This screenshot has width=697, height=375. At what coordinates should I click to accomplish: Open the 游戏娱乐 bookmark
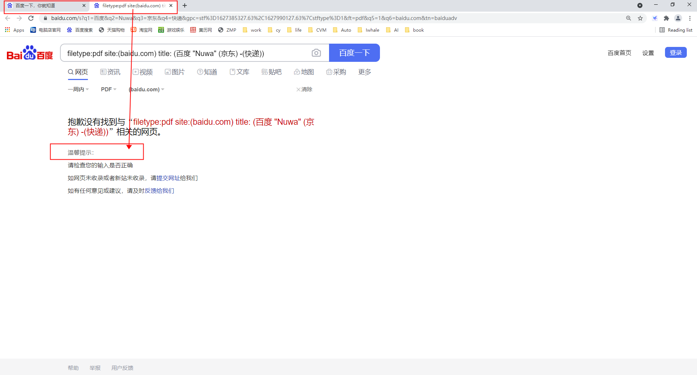171,30
